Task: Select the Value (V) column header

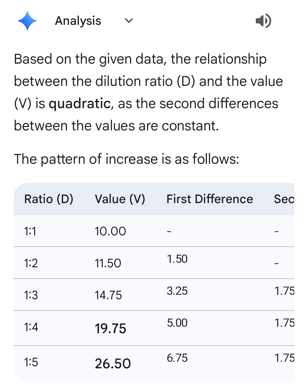Action: (x=120, y=199)
